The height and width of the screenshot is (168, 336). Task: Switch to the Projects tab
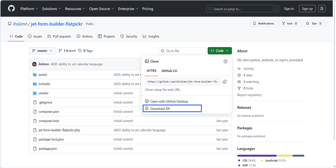click(106, 36)
